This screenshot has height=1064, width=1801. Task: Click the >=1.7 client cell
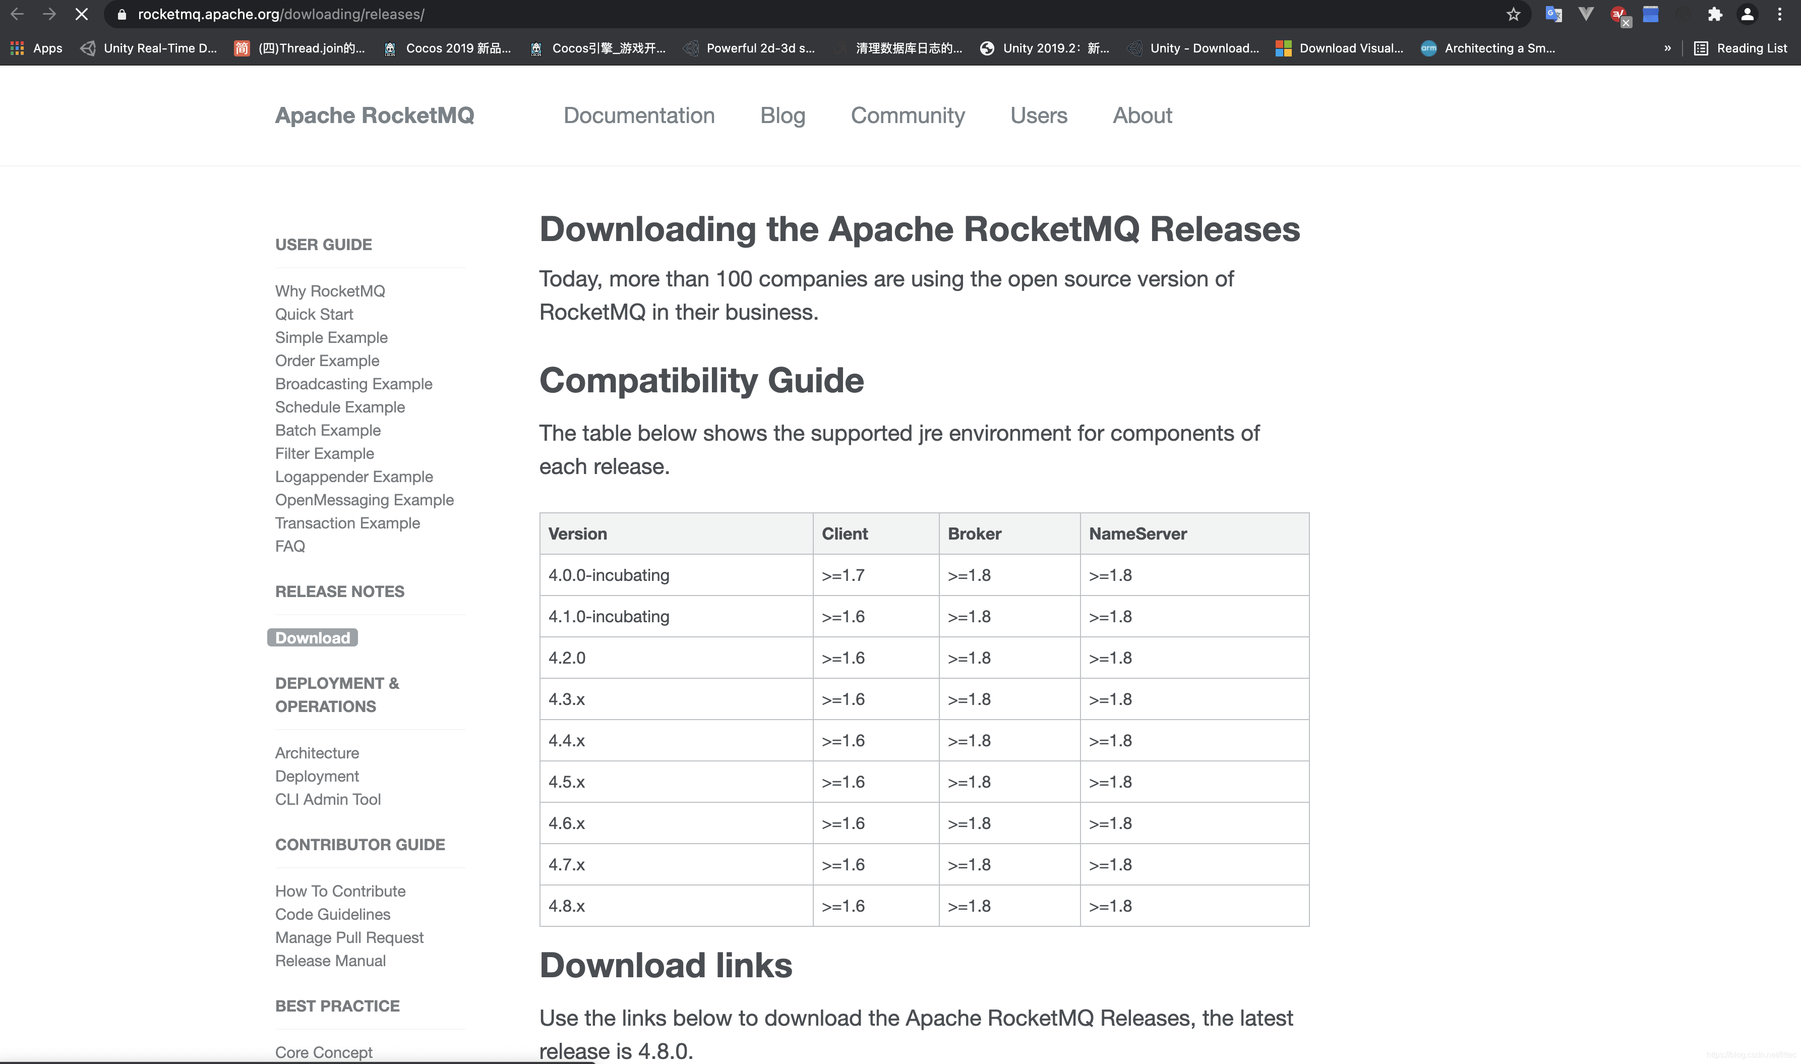[x=876, y=575]
